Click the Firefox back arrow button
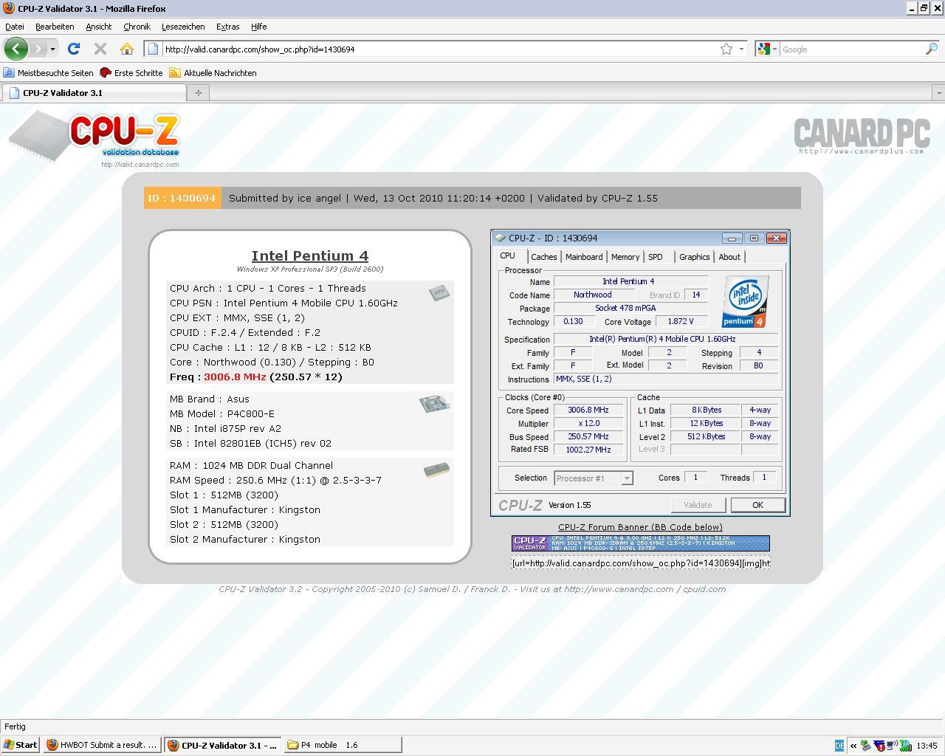The height and width of the screenshot is (756, 945). coord(16,49)
